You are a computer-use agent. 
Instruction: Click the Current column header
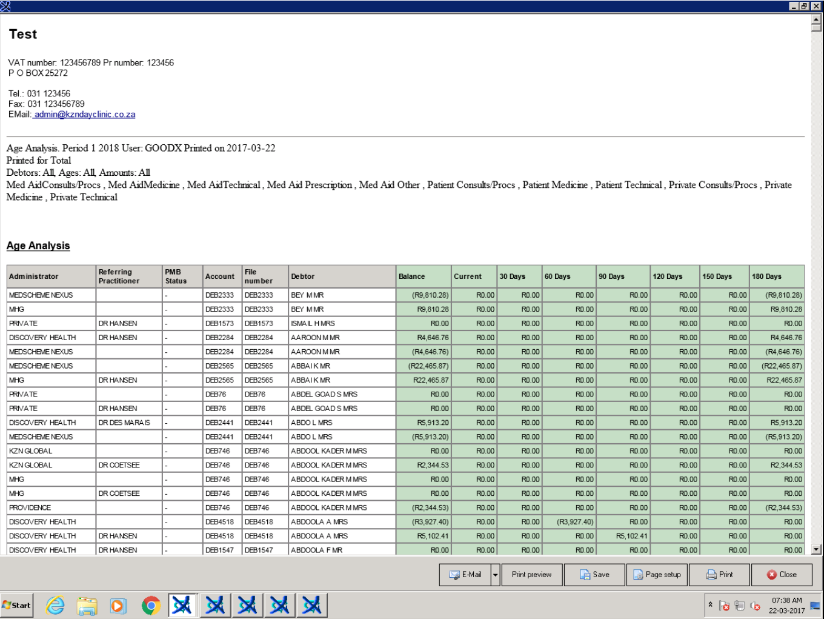coord(474,276)
